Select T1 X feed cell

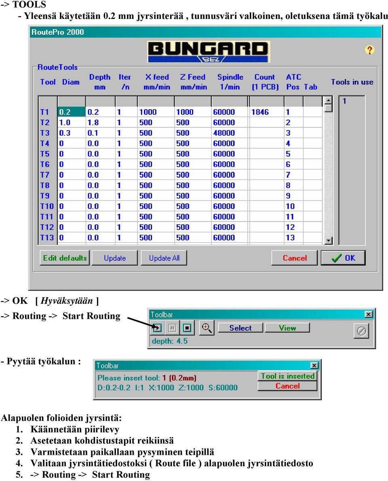tap(156, 112)
